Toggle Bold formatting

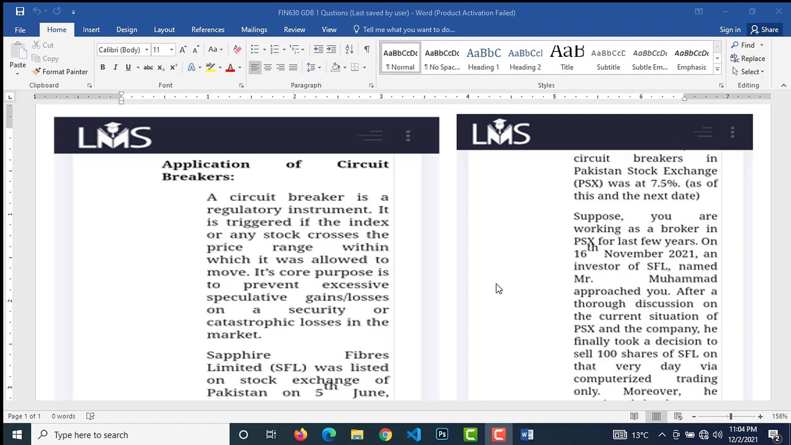[103, 67]
